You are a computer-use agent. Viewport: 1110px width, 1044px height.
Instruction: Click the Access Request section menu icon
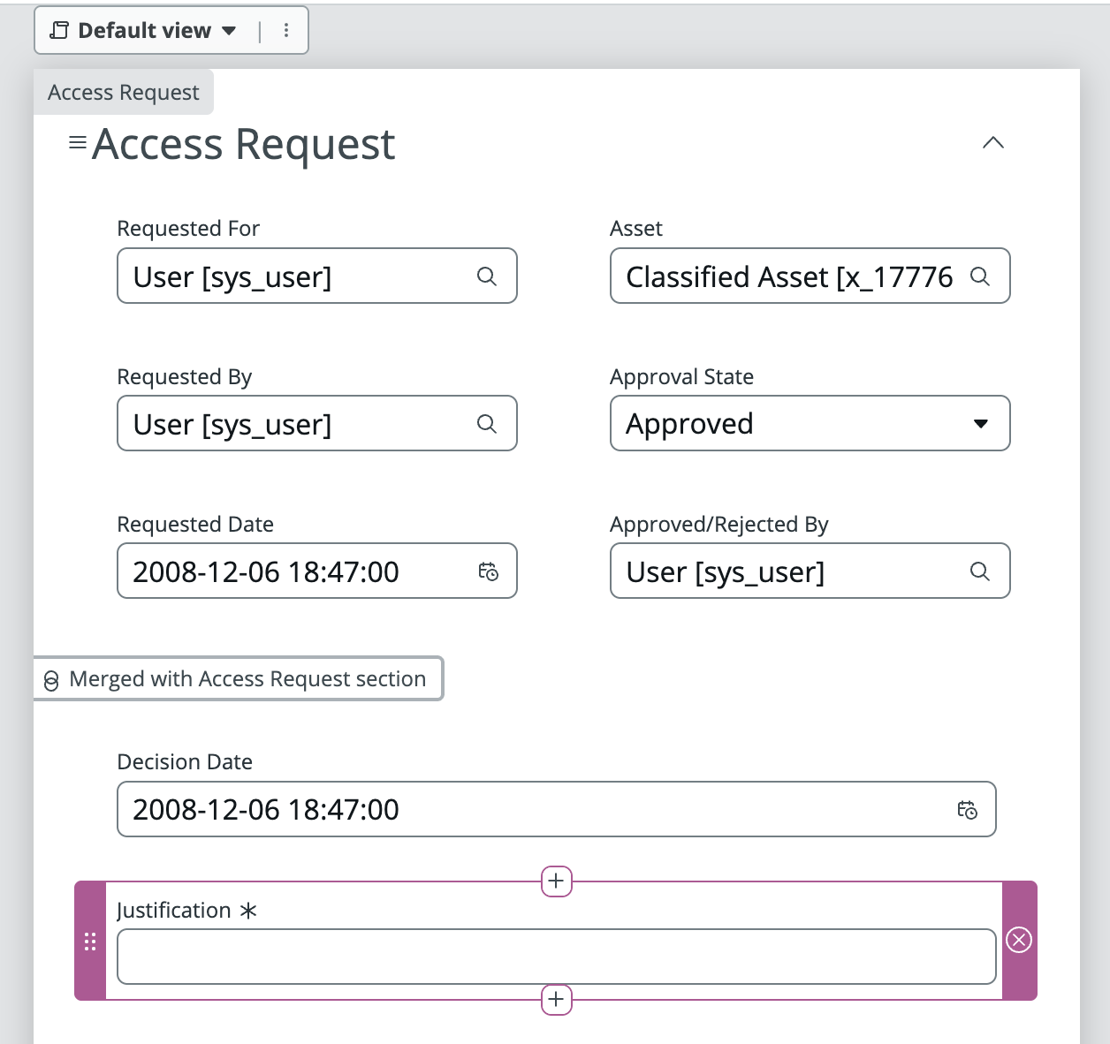pos(77,141)
